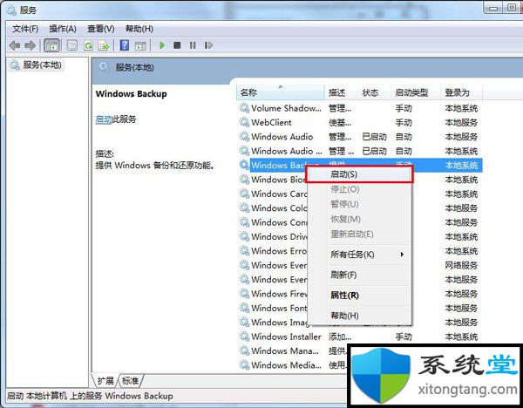The image size is (523, 408).
Task: Click the Restart service toolbar icon
Action: [x=208, y=45]
